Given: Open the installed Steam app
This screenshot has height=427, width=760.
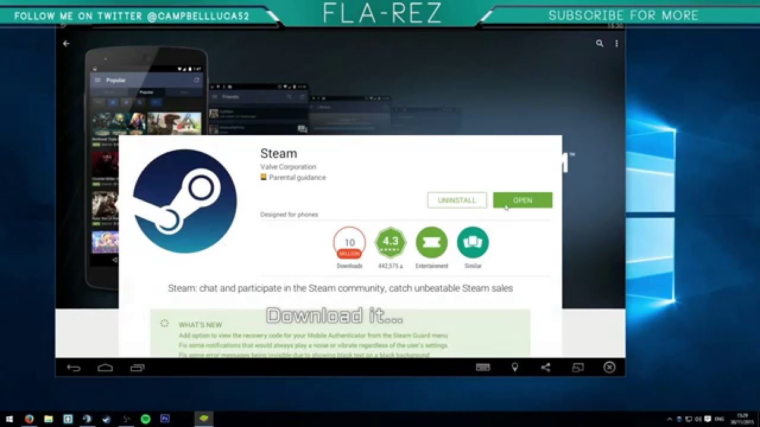Looking at the screenshot, I should pos(522,200).
